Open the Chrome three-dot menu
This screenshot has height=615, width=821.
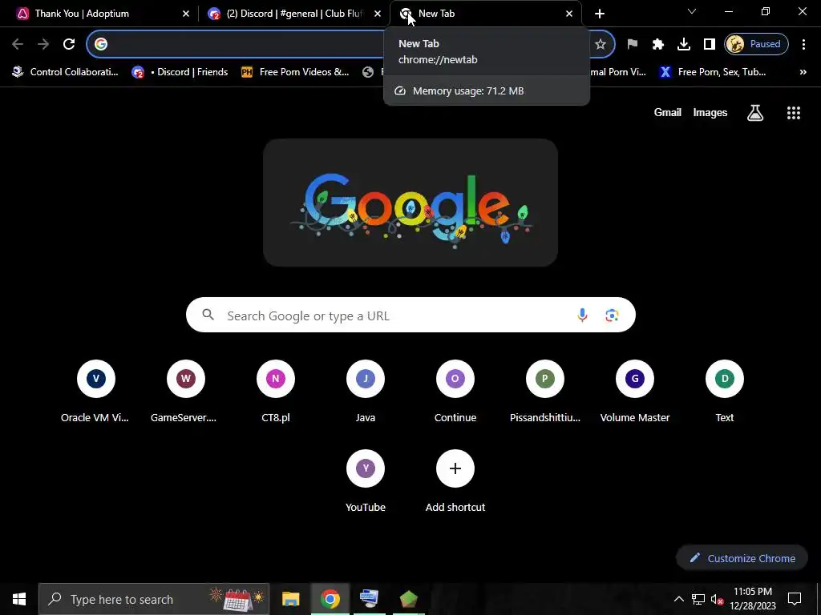pyautogui.click(x=803, y=44)
